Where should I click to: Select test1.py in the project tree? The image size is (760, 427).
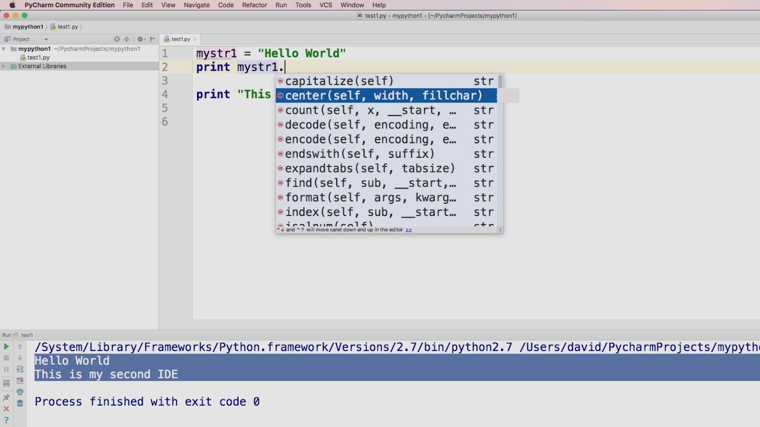(34, 58)
